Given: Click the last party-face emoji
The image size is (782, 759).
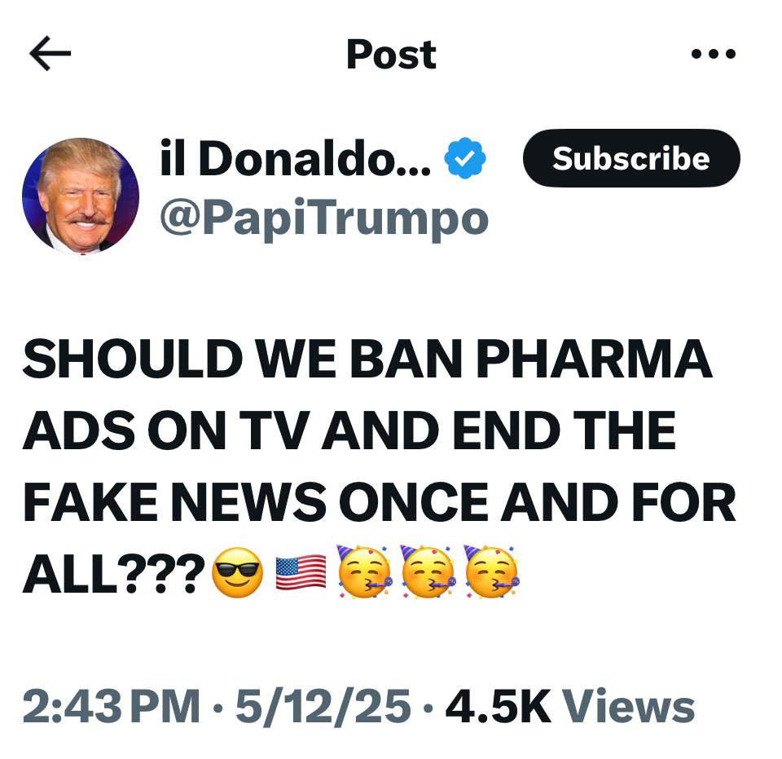Looking at the screenshot, I should 492,571.
